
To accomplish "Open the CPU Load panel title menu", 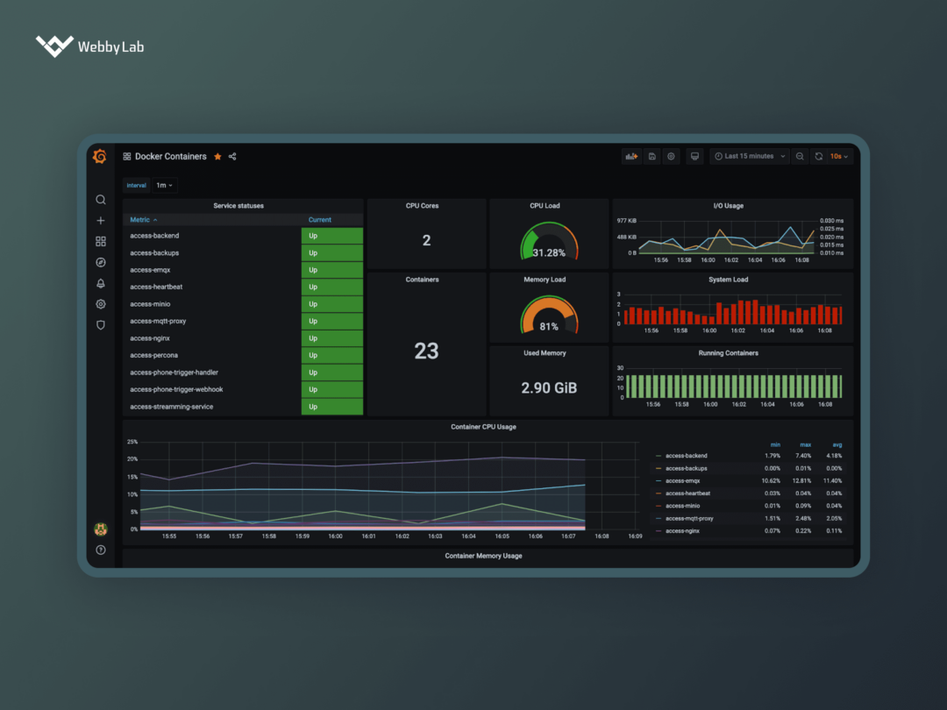I will (545, 205).
